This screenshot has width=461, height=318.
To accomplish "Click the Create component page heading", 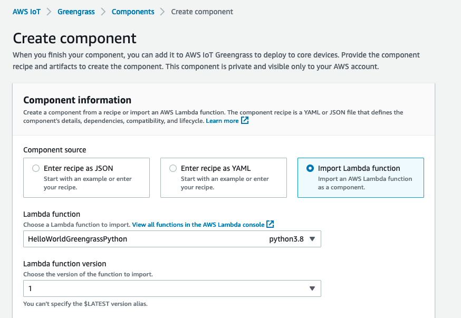I will pos(74,38).
